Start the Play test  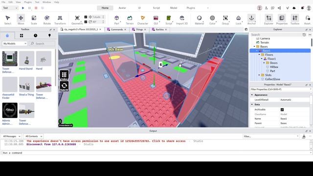coord(23,8)
